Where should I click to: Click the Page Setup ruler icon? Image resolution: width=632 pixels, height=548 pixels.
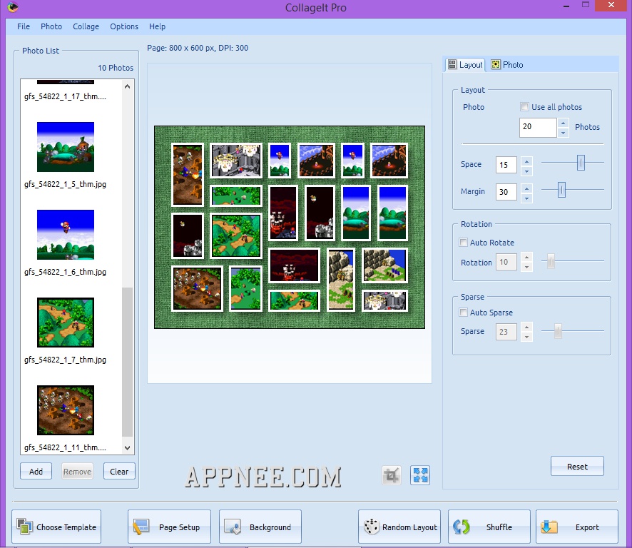pyautogui.click(x=141, y=527)
